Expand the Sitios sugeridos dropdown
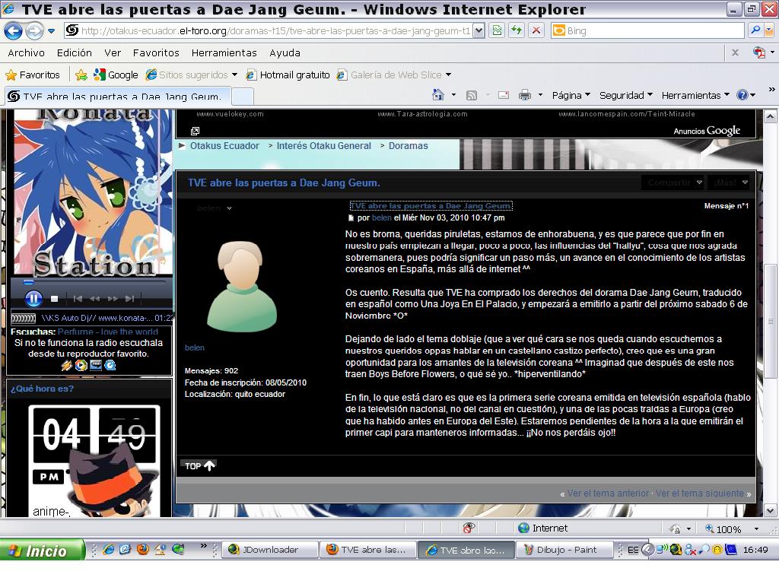The image size is (779, 584). (234, 75)
